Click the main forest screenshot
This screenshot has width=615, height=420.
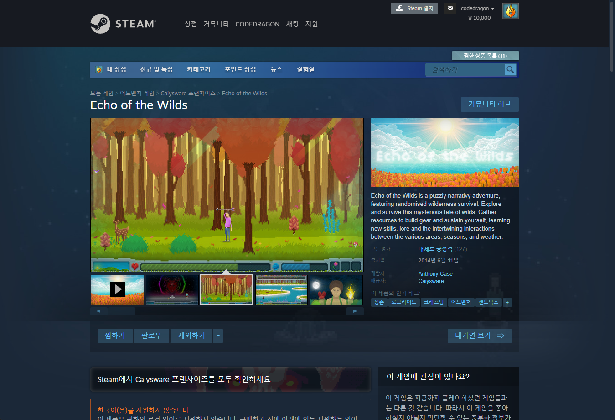click(x=227, y=195)
